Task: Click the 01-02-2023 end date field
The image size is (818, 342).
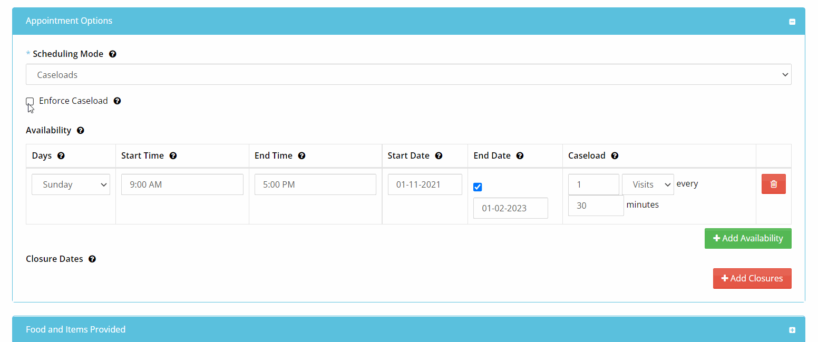Action: click(x=510, y=208)
